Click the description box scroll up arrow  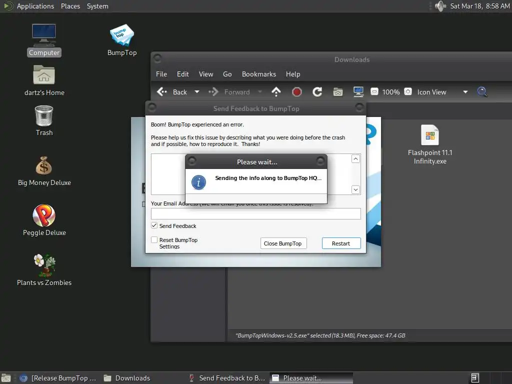(355, 158)
